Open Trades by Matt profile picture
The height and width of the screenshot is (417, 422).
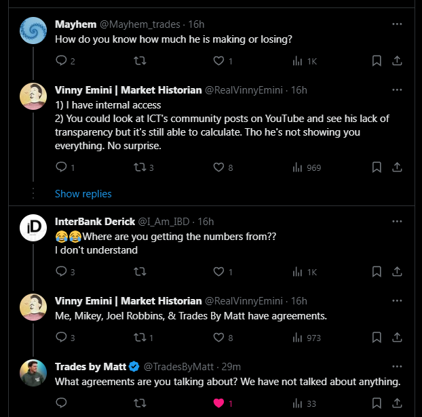point(33,373)
